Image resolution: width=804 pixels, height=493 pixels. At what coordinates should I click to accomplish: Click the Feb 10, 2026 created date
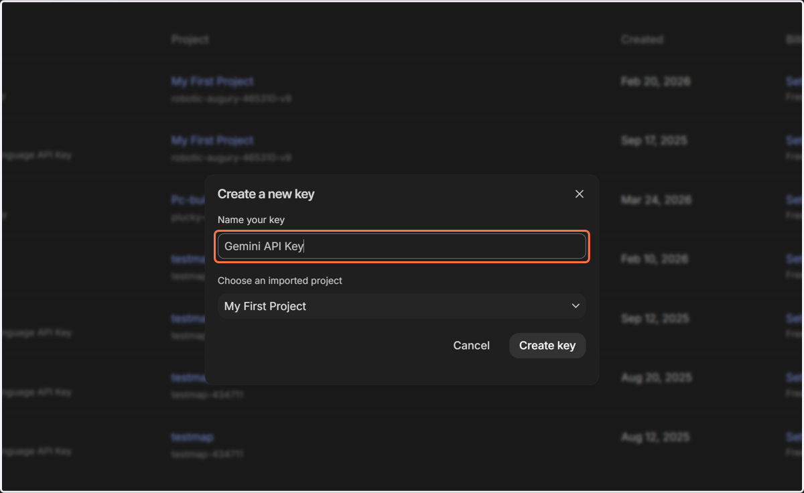click(655, 259)
